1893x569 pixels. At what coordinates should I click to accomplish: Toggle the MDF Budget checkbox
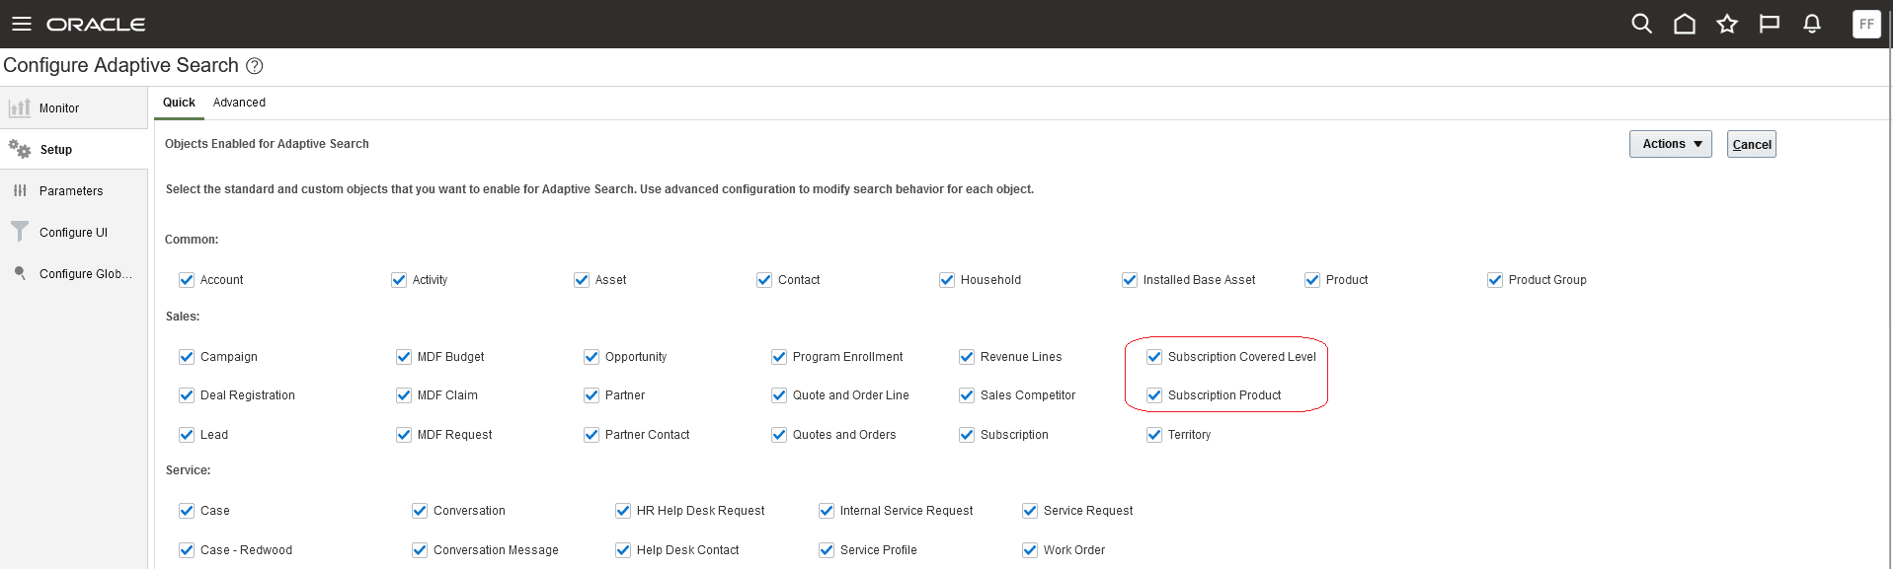(404, 357)
